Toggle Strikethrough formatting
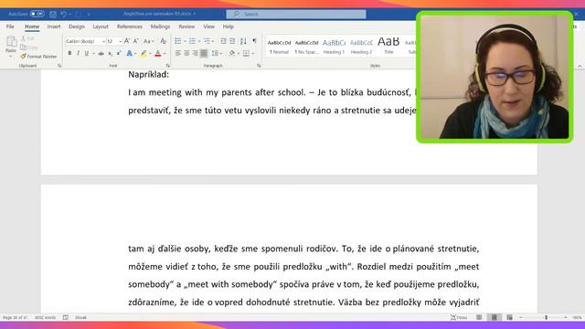Screen dimensions: 585x329 coord(101,54)
